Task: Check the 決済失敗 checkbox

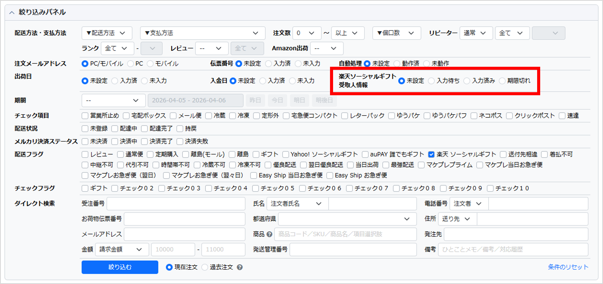Action: click(x=180, y=141)
